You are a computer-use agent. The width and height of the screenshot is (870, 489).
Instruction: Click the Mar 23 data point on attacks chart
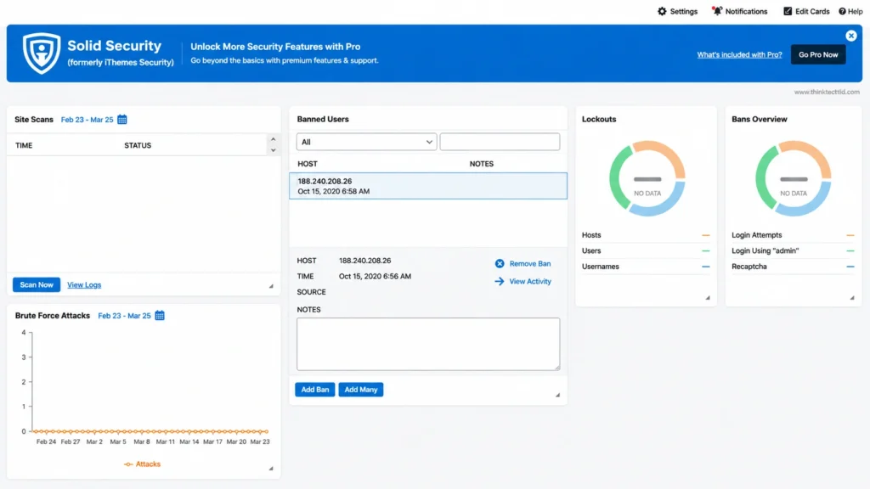[261, 431]
